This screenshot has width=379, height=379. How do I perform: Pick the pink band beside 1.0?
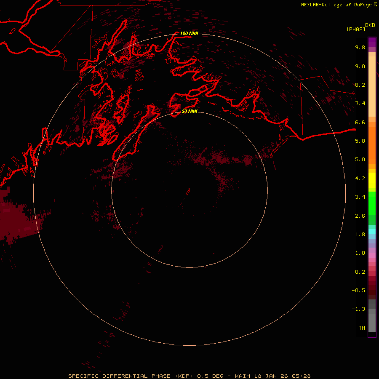(372, 255)
